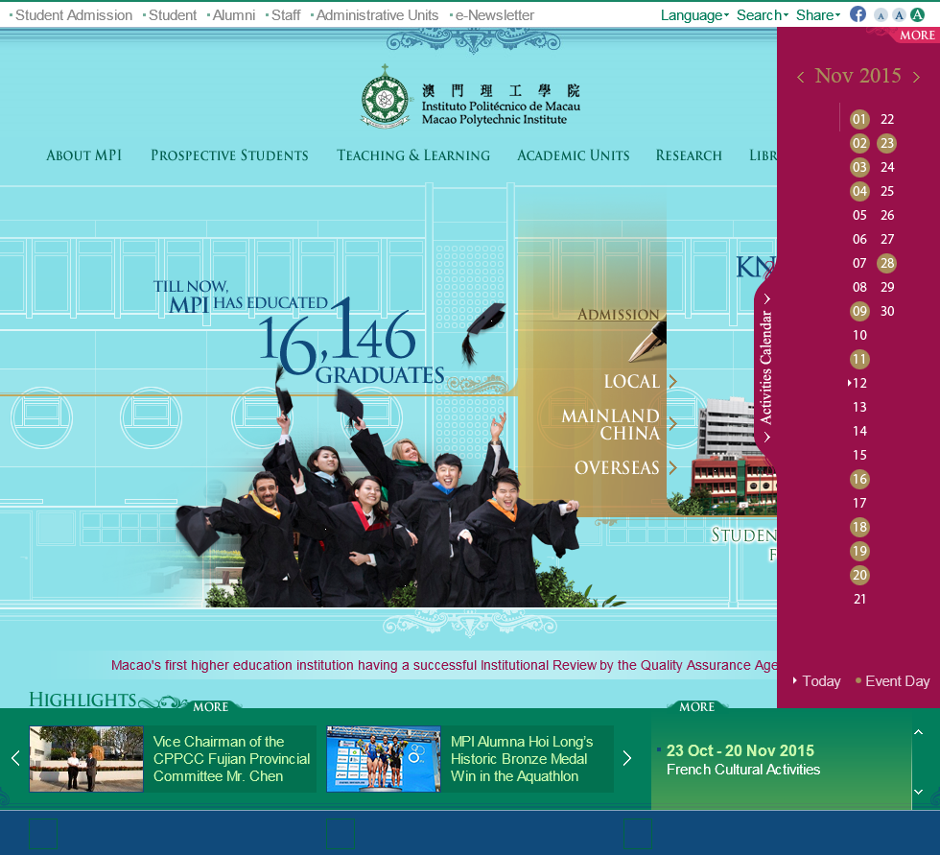The height and width of the screenshot is (855, 940).
Task: Open Prospective Students menu
Action: point(229,155)
